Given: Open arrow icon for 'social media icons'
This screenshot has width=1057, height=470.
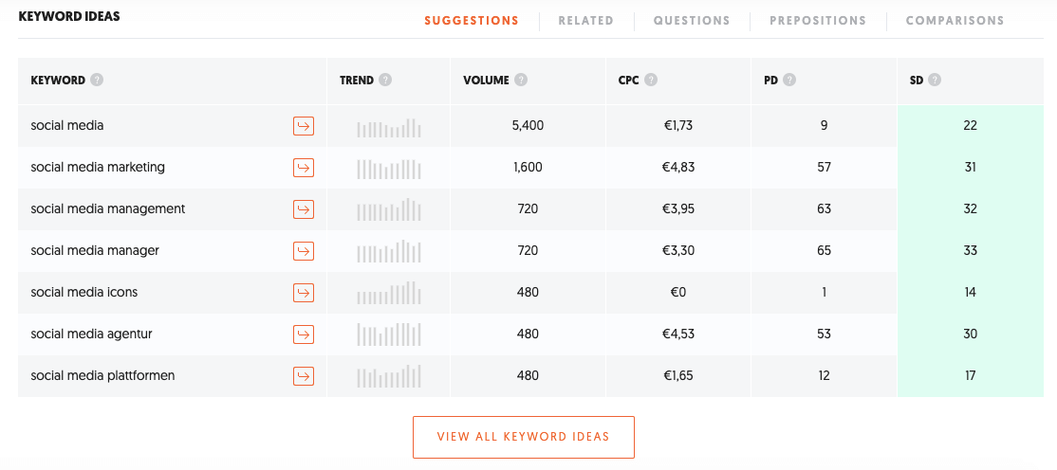Looking at the screenshot, I should point(304,293).
